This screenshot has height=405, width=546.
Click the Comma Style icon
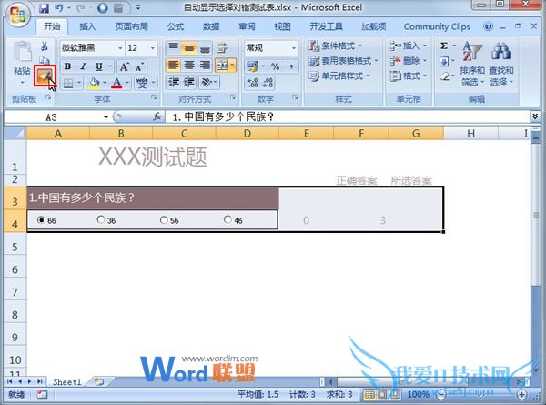pyautogui.click(x=291, y=66)
